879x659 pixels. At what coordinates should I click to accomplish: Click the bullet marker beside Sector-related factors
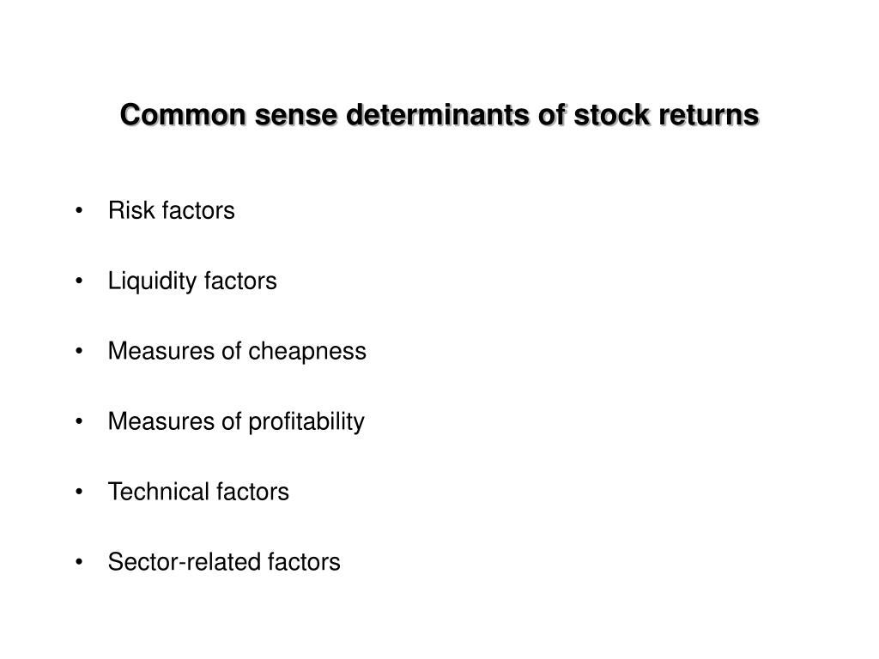pyautogui.click(x=79, y=562)
